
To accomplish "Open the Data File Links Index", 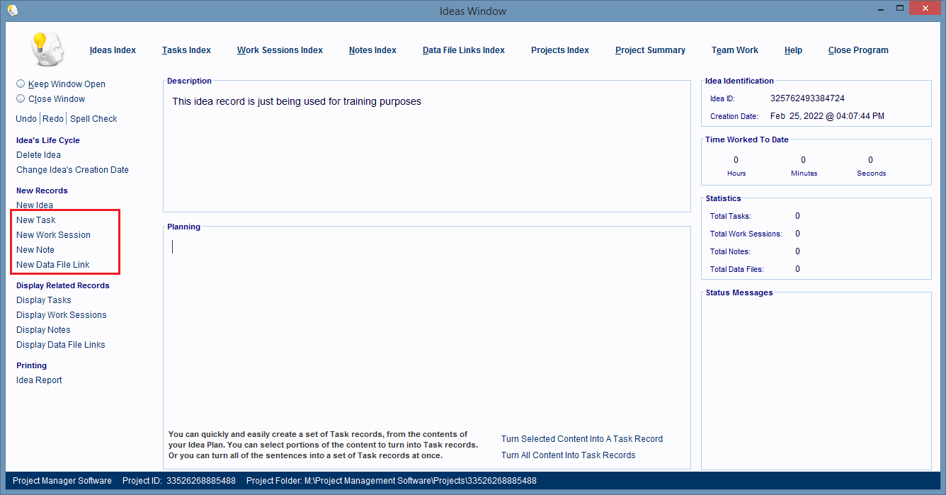I will 464,50.
